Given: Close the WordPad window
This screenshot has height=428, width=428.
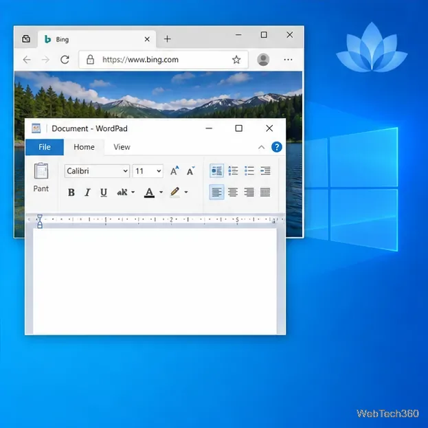Looking at the screenshot, I should point(269,128).
